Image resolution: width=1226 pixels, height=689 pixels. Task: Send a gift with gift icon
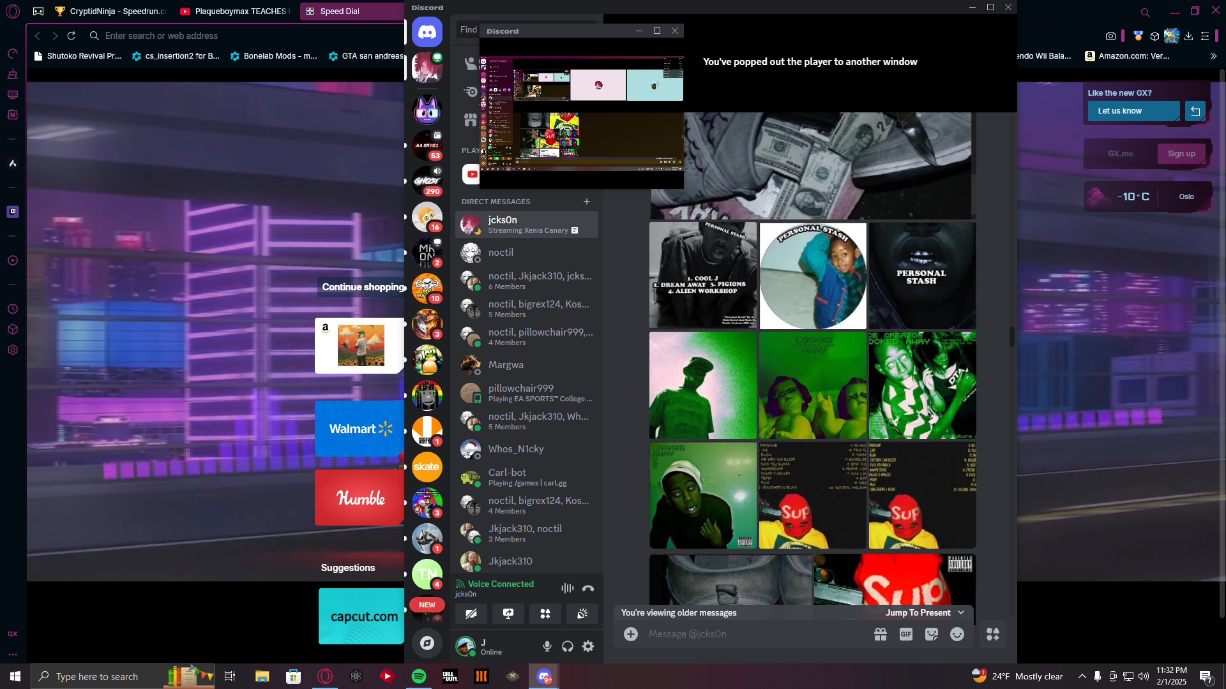pos(880,634)
